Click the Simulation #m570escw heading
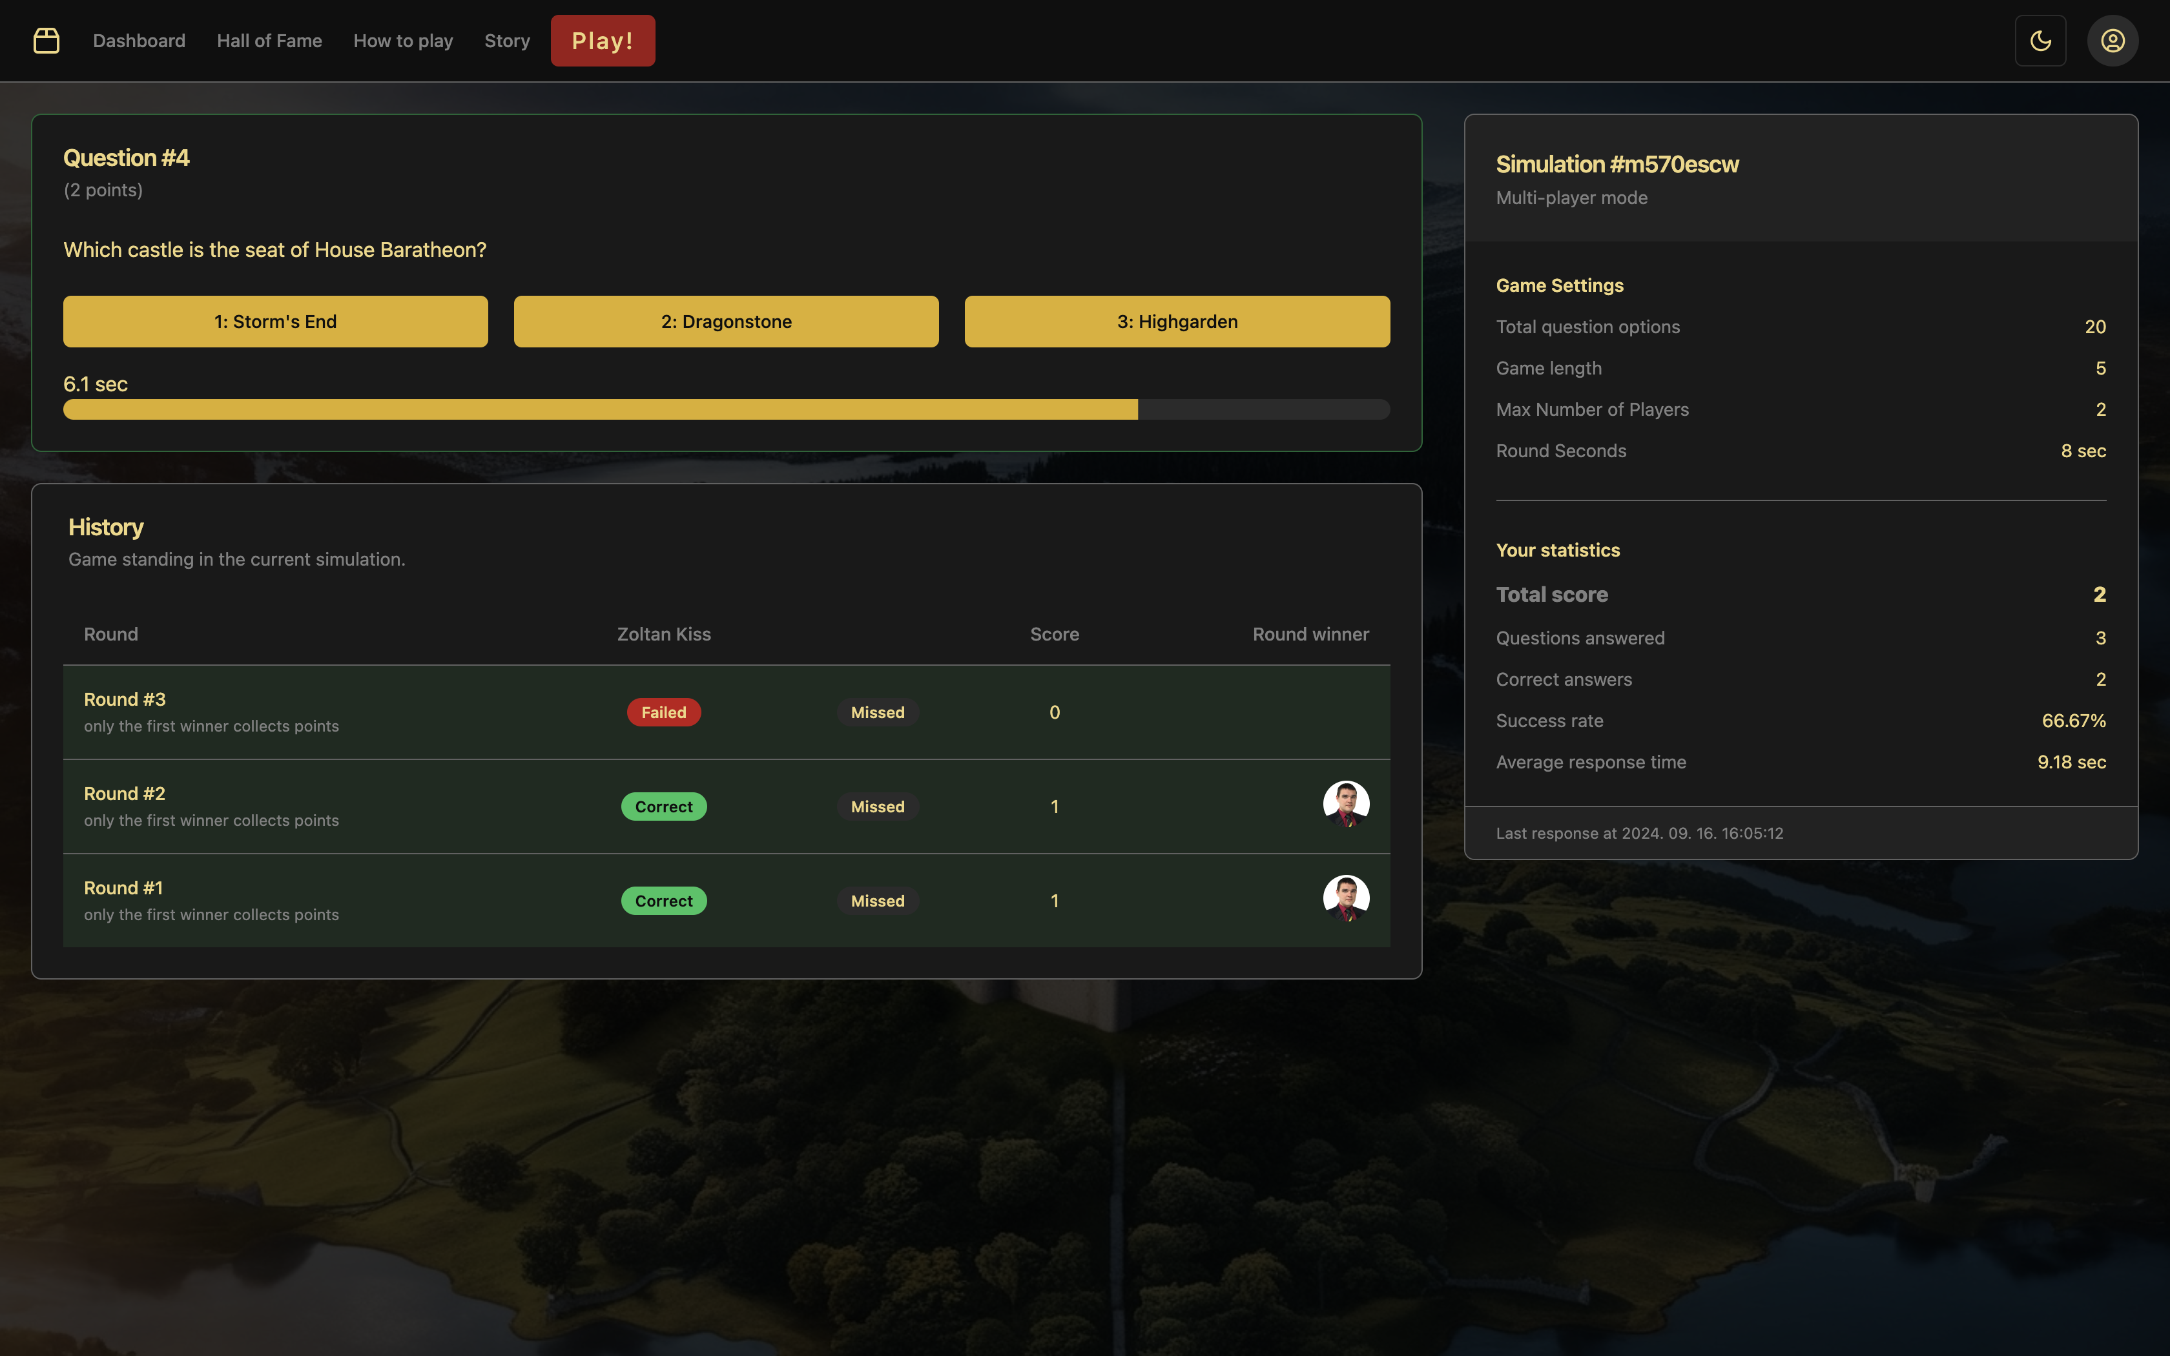2170x1356 pixels. coord(1617,164)
